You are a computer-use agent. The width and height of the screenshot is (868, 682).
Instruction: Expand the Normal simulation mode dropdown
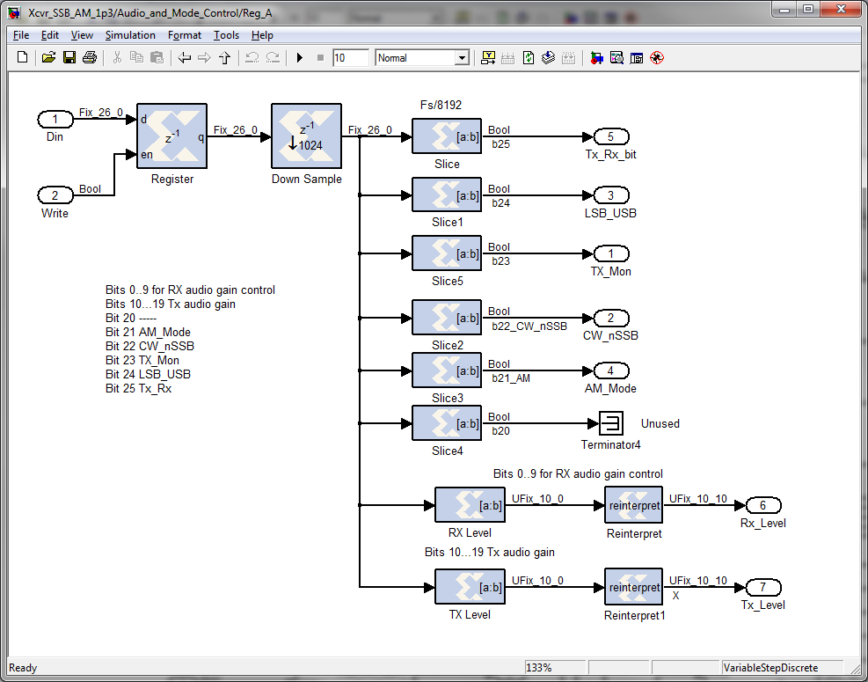[461, 57]
